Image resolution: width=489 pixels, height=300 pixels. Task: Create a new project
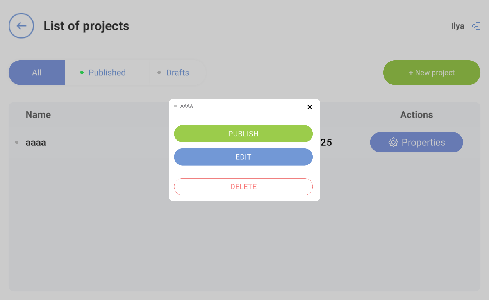[432, 73]
